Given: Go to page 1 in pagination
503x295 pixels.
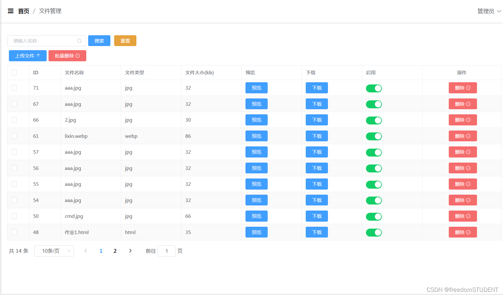Looking at the screenshot, I should (x=101, y=251).
